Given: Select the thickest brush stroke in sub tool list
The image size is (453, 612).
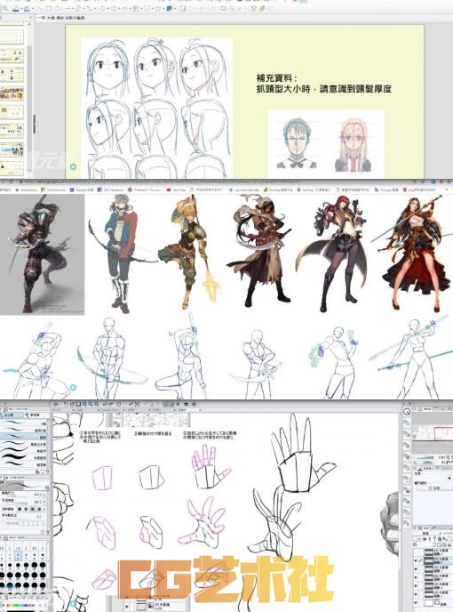Looking at the screenshot, I should pyautogui.click(x=23, y=457).
